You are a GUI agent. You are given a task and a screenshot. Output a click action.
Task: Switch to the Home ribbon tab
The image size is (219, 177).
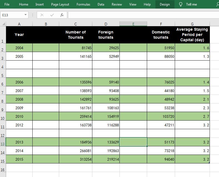24,4
